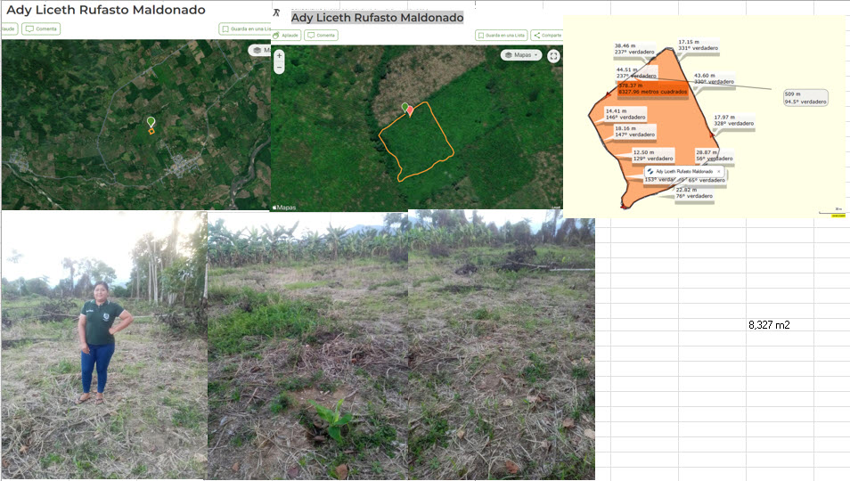Click Comenta button in the overview map panel
The height and width of the screenshot is (481, 850).
41,29
